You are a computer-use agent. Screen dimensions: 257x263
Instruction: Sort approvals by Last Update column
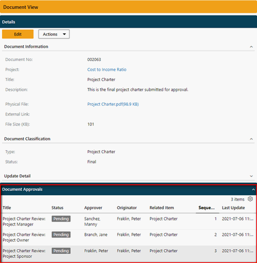click(x=233, y=208)
